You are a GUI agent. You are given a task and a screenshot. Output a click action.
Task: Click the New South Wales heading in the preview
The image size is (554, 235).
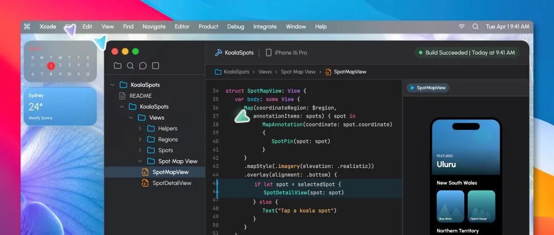point(457,183)
